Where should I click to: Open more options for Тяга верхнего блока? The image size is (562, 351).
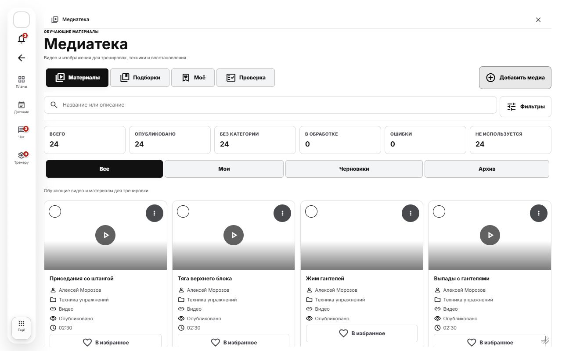282,213
